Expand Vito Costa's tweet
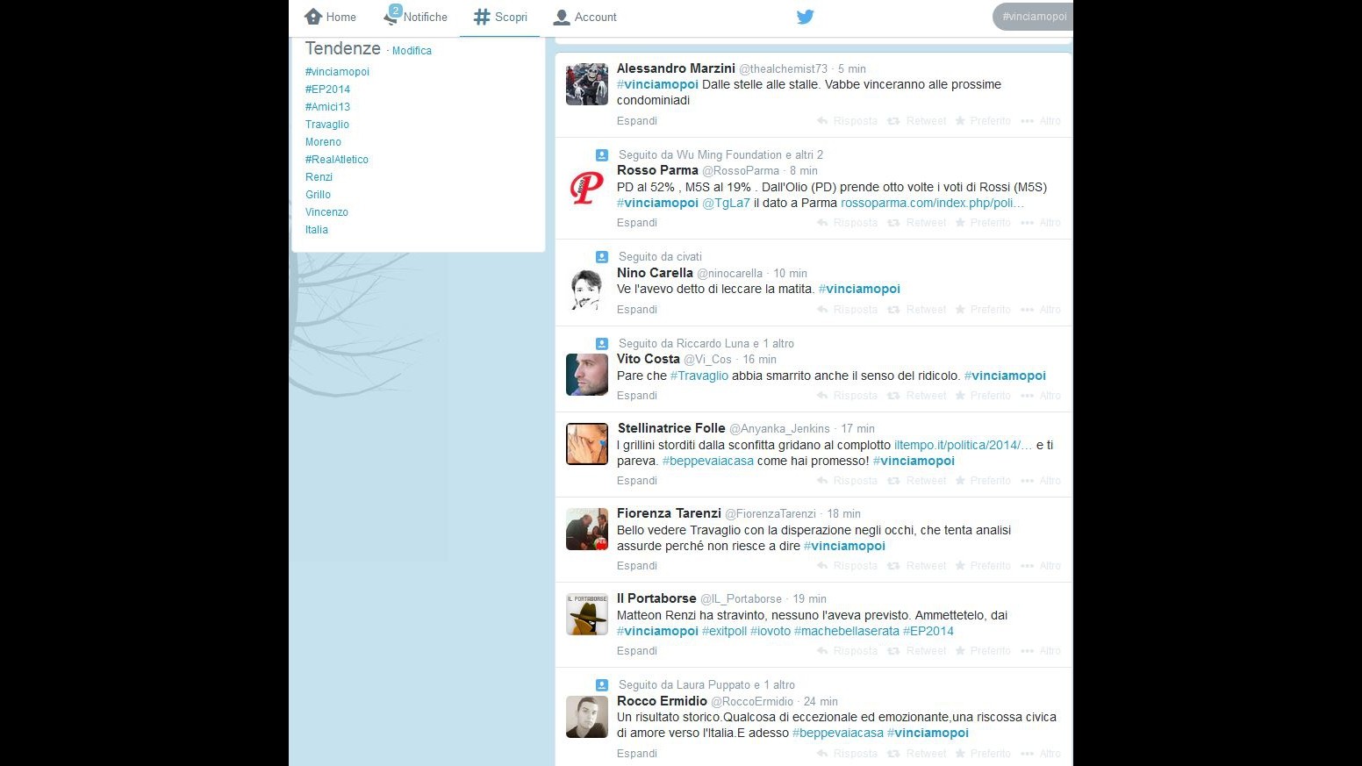Screen dimensions: 1362x766 [637, 396]
